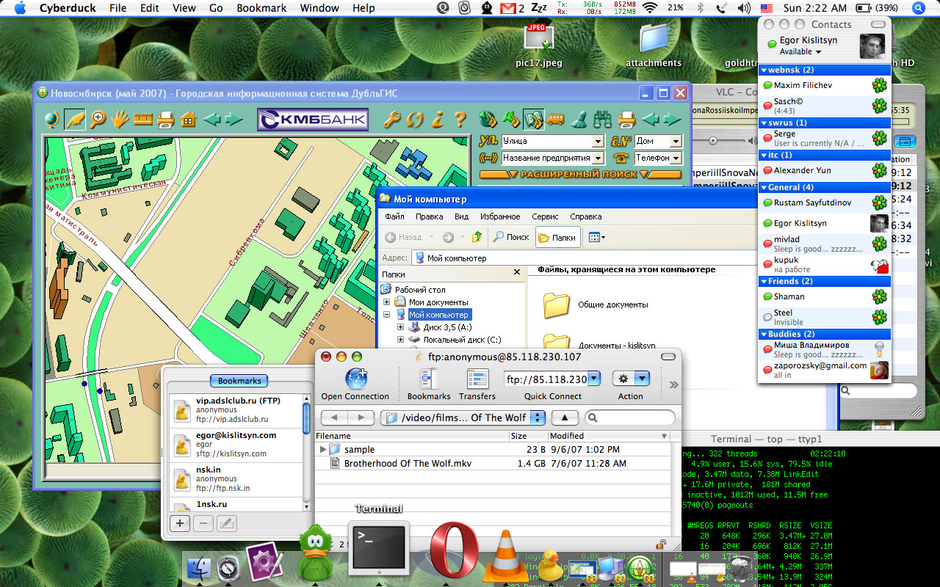
Task: Click the orange question mark help icon
Action: (460, 119)
